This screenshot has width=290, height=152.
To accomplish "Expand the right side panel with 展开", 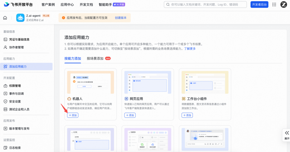I will 287,135.
